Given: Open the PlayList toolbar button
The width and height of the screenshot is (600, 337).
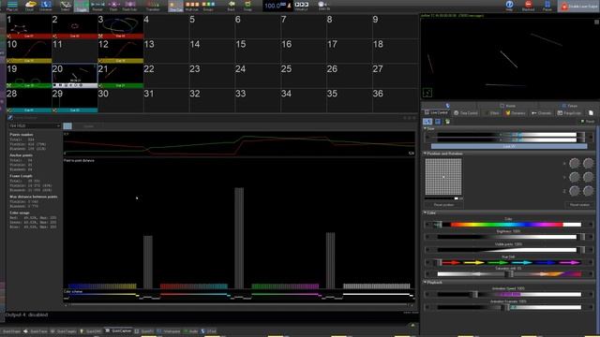Looking at the screenshot, I should point(12,6).
